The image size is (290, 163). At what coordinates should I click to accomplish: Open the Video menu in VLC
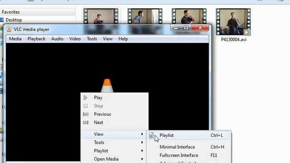coord(75,39)
